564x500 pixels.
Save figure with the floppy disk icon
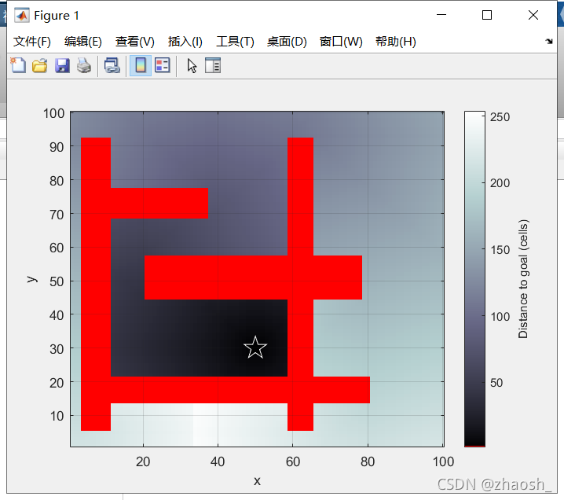click(62, 65)
